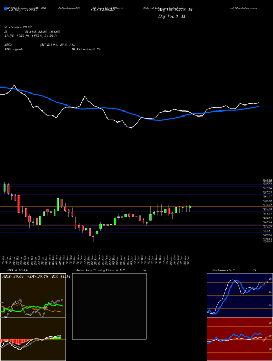Click the 'Intra Day Trading Price' panel title
The width and height of the screenshot is (273, 361).
(x=94, y=270)
